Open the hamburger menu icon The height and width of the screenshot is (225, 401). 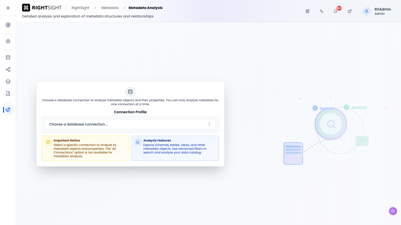point(8,8)
